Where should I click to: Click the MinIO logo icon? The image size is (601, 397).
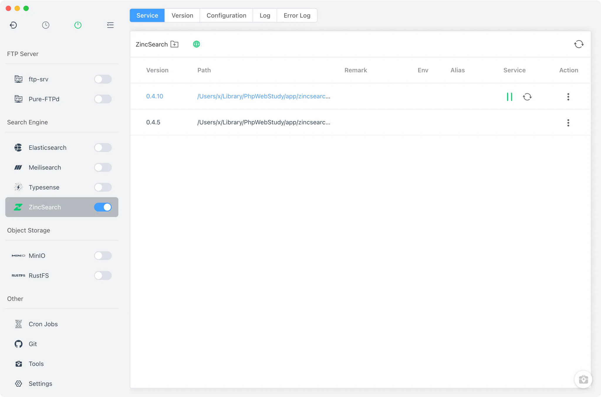click(18, 256)
